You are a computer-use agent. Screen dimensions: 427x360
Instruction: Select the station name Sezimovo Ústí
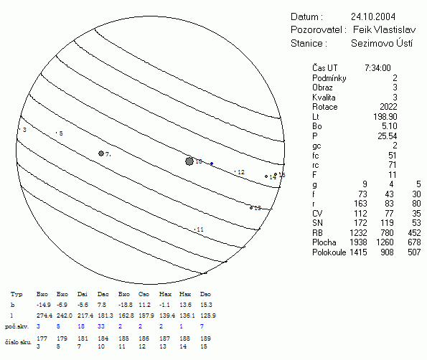click(x=382, y=43)
